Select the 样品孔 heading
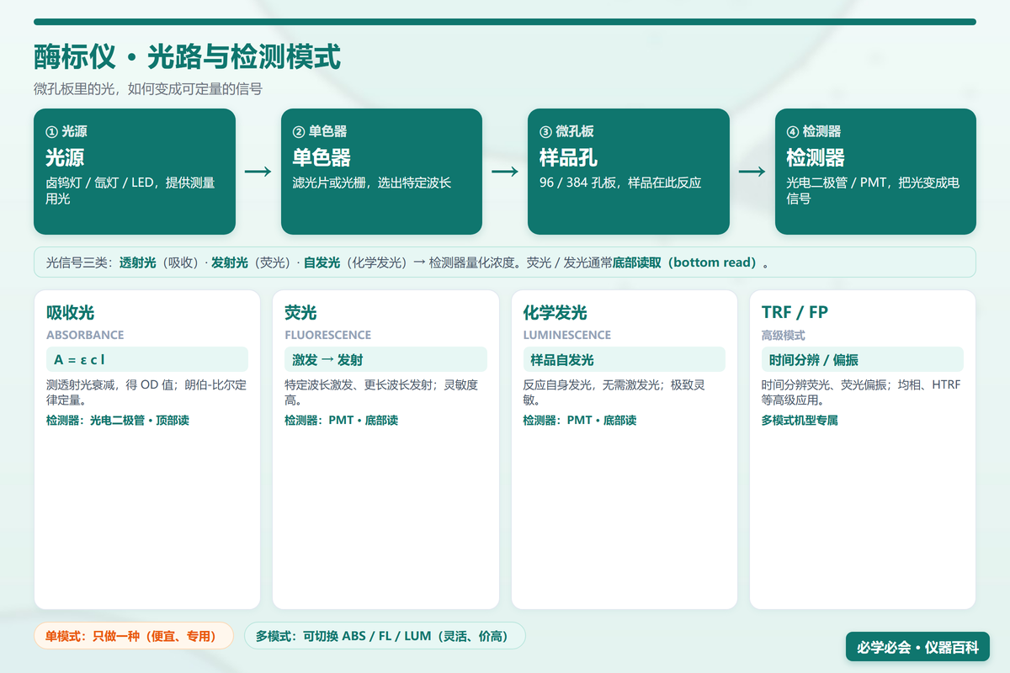Image resolution: width=1010 pixels, height=673 pixels. (x=568, y=157)
